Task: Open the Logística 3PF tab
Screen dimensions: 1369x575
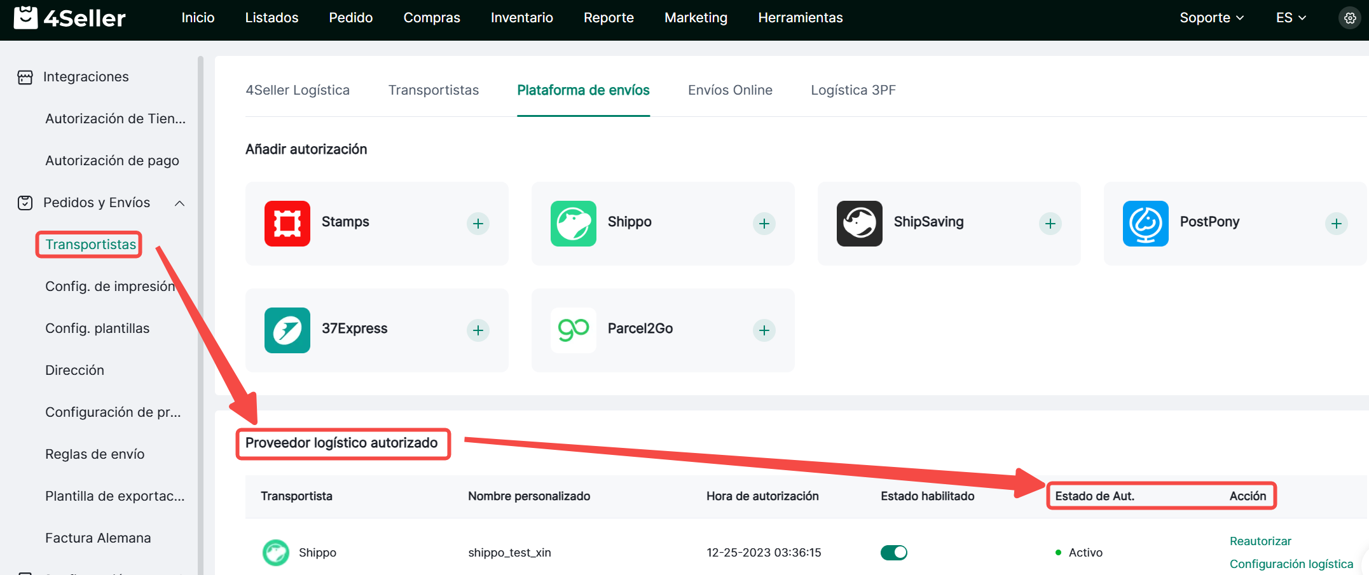Action: coord(853,90)
